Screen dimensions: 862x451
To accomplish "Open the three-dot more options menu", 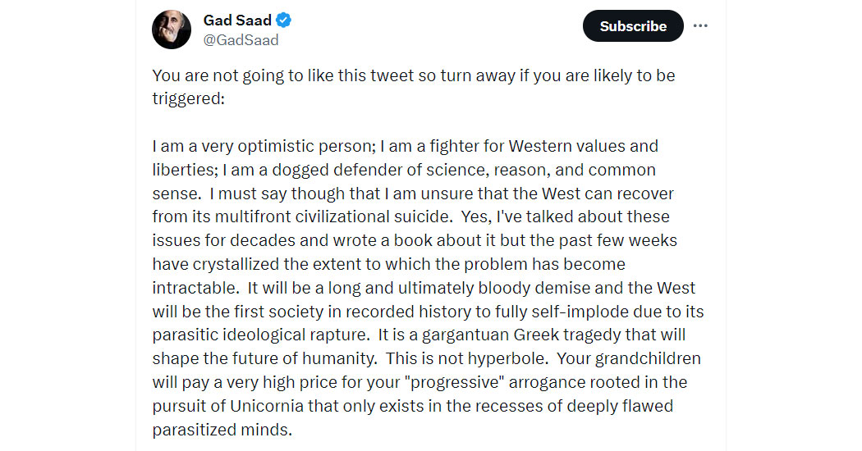I will (x=699, y=25).
